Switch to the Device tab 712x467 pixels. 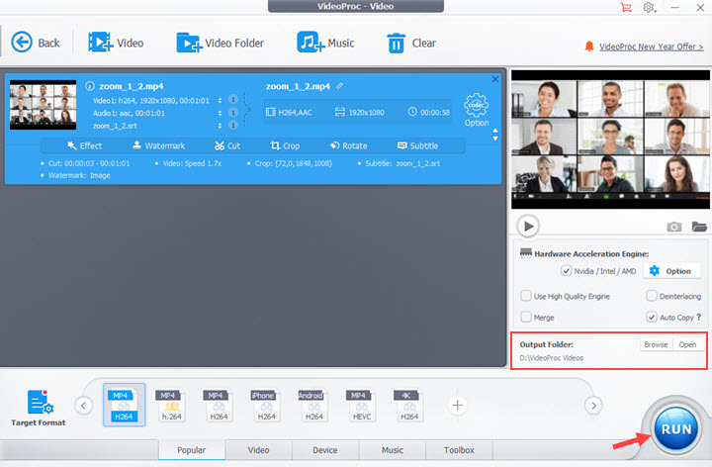pos(325,450)
